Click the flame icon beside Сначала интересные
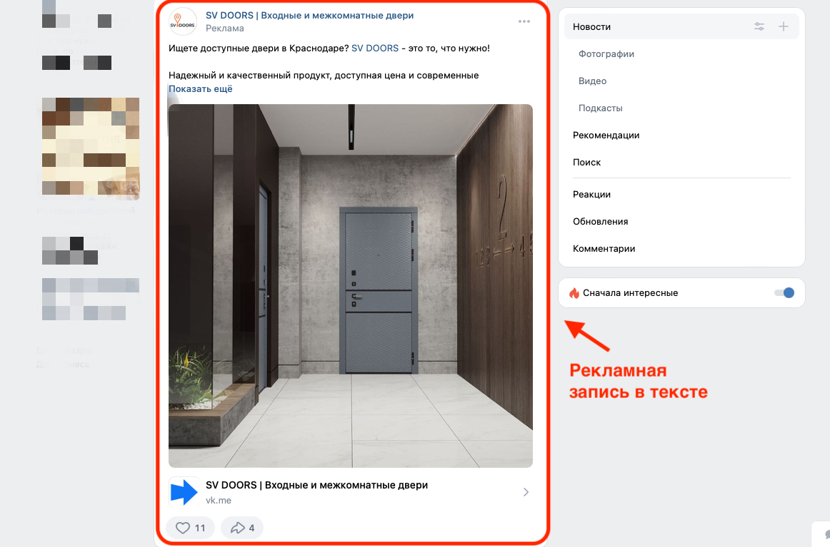The height and width of the screenshot is (547, 830). pos(574,293)
